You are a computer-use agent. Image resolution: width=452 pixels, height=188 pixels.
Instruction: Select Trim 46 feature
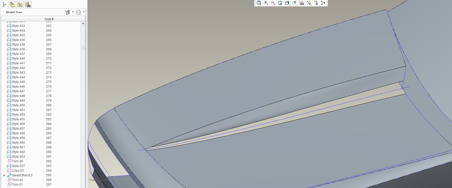point(17,161)
